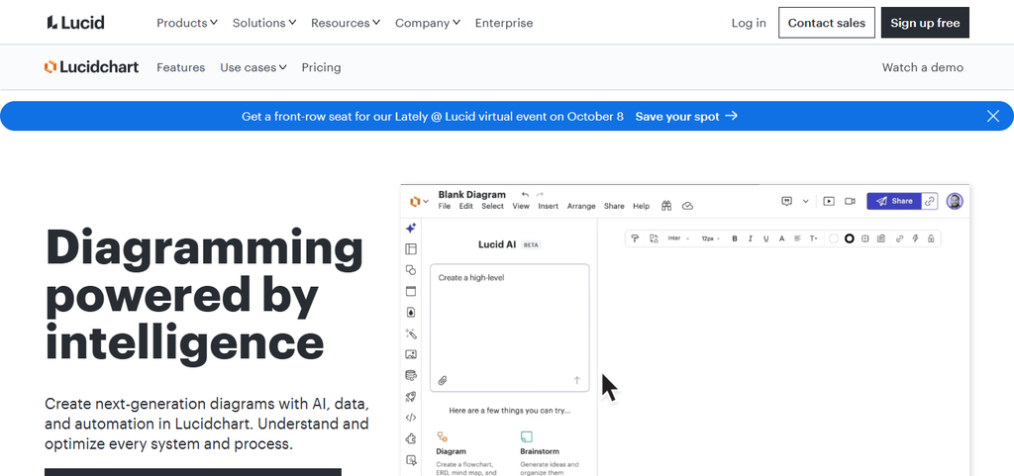Open the text options T dropdown
1014x476 pixels.
click(814, 238)
